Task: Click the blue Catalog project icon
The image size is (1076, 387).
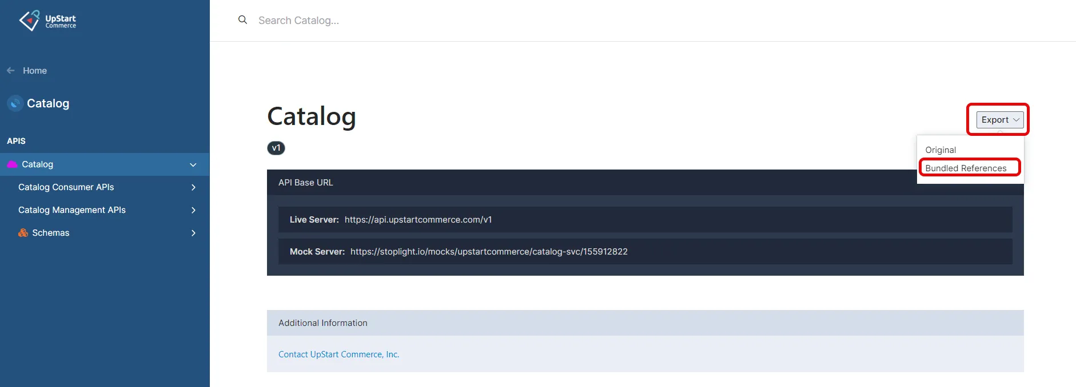Action: 15,103
